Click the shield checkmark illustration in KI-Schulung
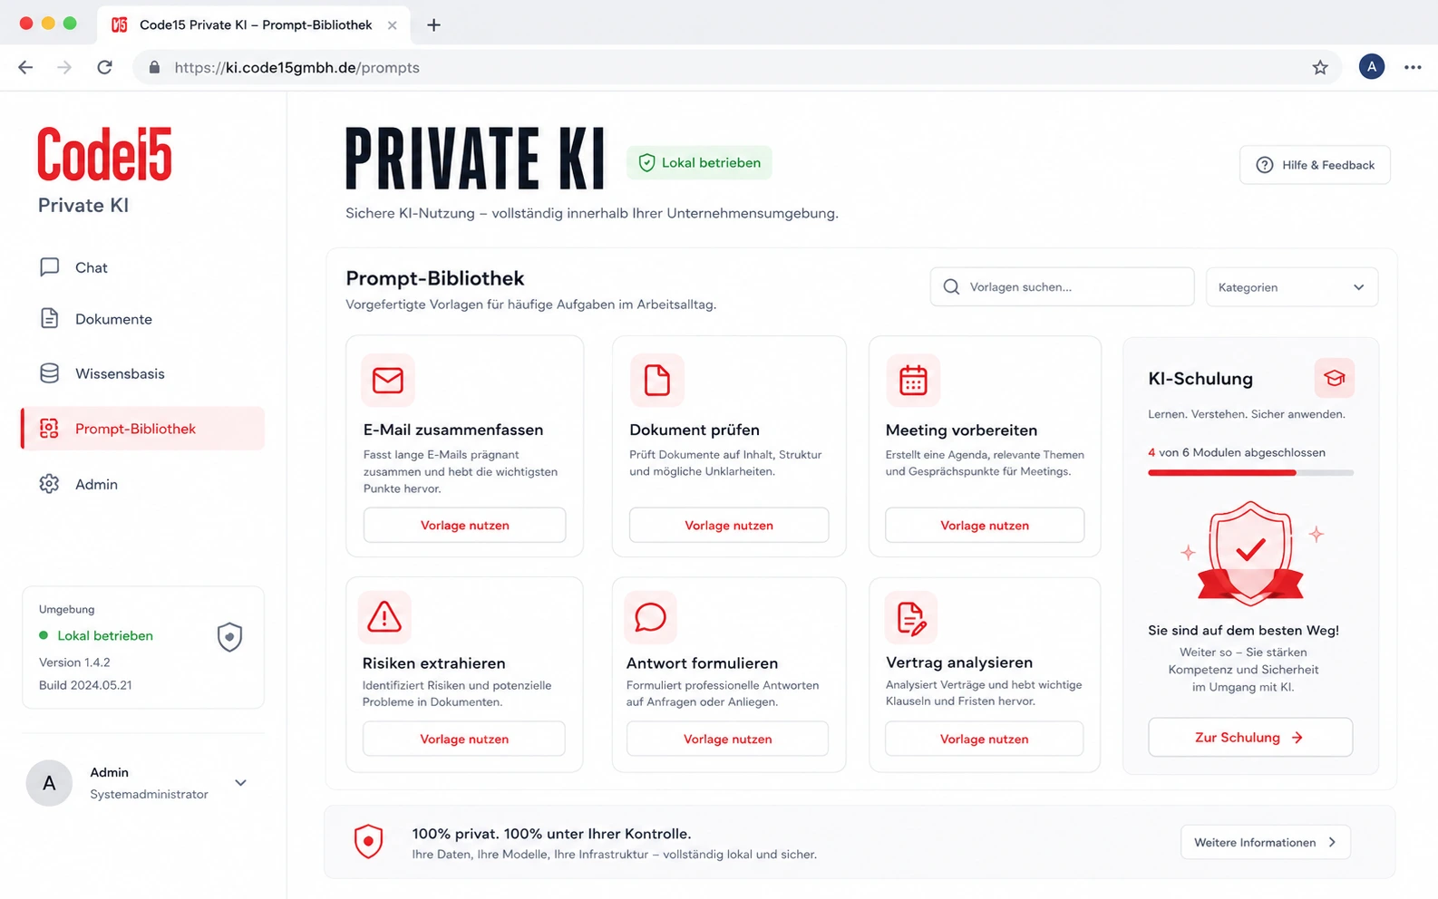Image resolution: width=1438 pixels, height=899 pixels. (x=1250, y=554)
